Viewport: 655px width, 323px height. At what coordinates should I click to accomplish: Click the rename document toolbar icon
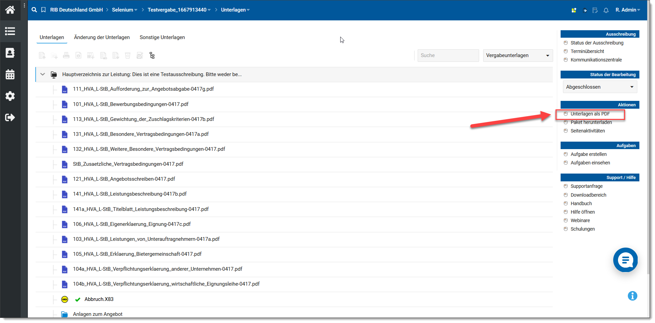coord(104,55)
